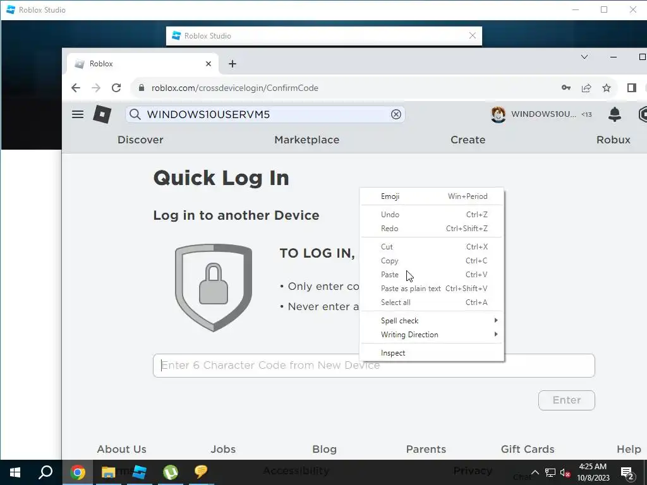Open the Robux tab

[x=613, y=140]
